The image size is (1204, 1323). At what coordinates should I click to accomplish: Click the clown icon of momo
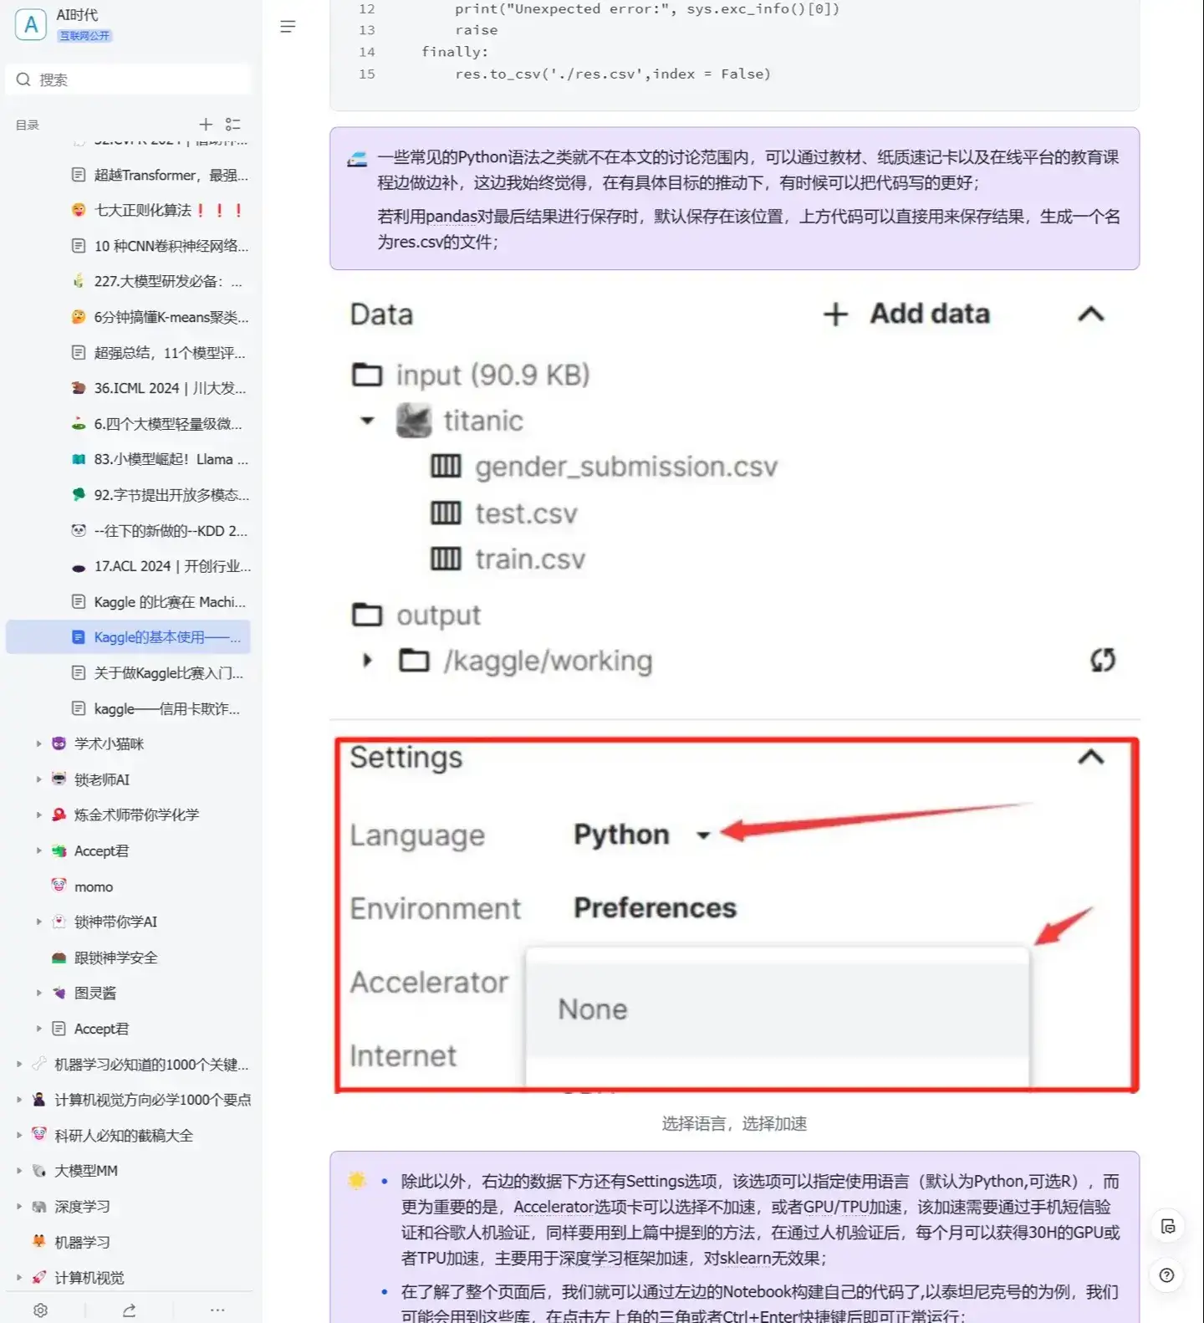(x=59, y=886)
